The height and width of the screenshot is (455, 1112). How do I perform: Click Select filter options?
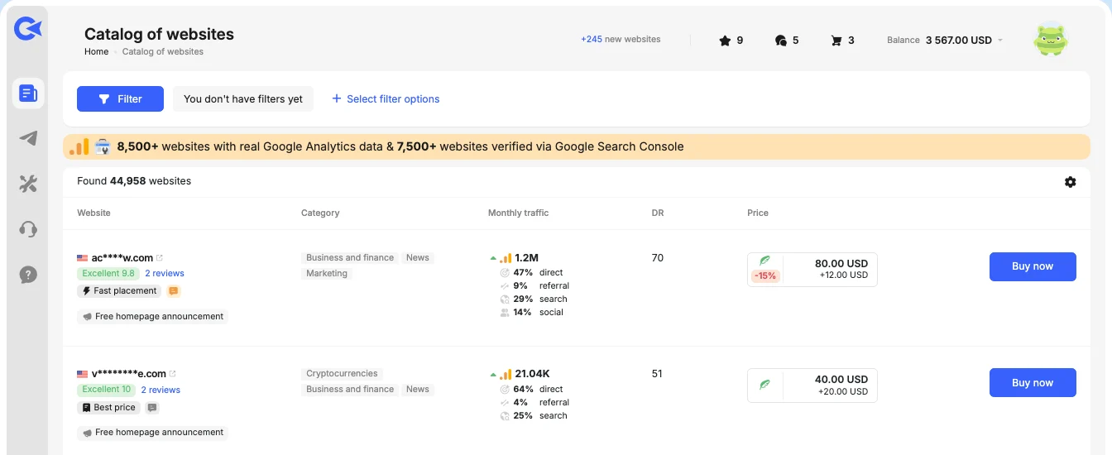(x=386, y=99)
